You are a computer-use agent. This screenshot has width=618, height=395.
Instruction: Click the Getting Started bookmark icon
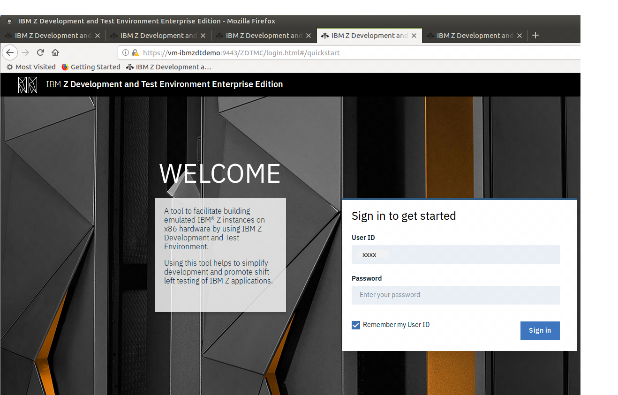pyautogui.click(x=64, y=67)
